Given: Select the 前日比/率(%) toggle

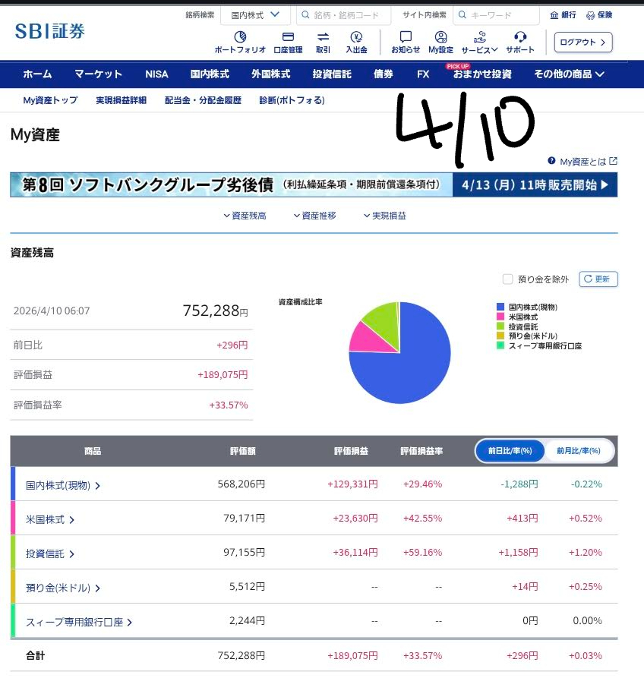Looking at the screenshot, I should [x=510, y=451].
